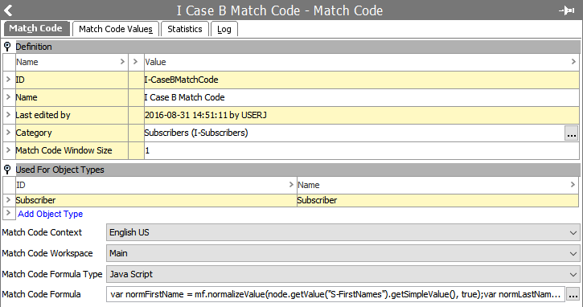This screenshot has width=583, height=307.
Task: Open the Log tab
Action: click(224, 29)
